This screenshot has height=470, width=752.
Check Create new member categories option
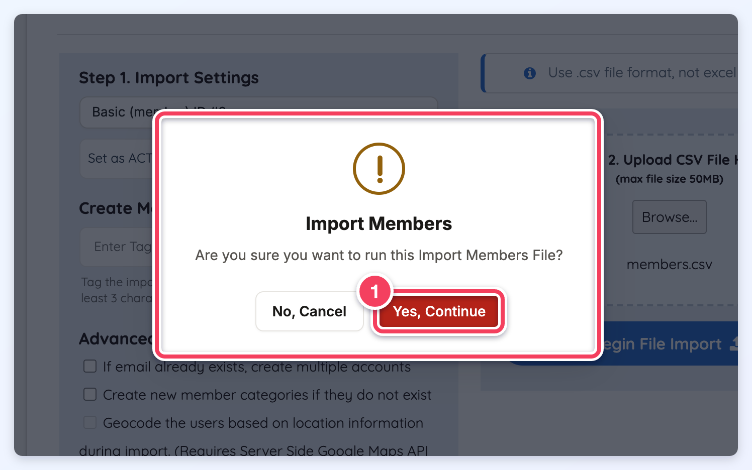[x=90, y=395]
